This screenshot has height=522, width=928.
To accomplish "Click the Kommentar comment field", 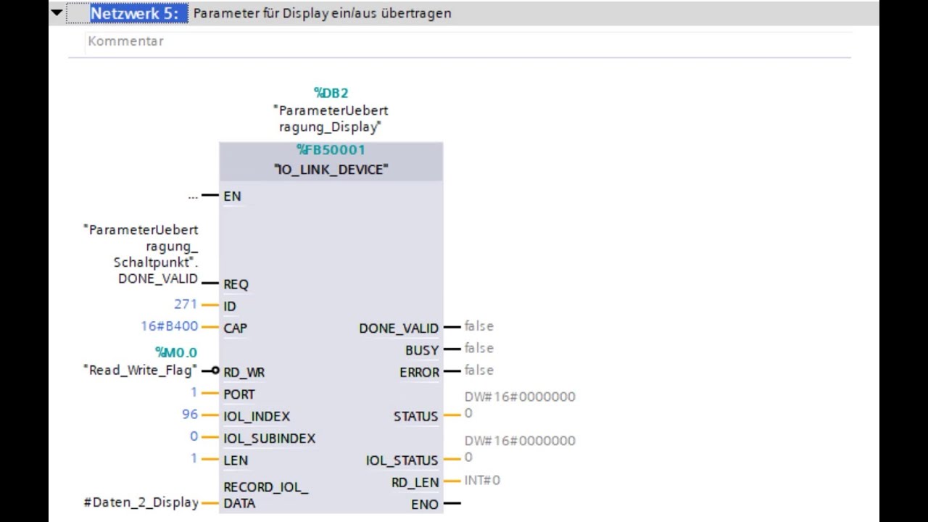I will click(x=468, y=41).
